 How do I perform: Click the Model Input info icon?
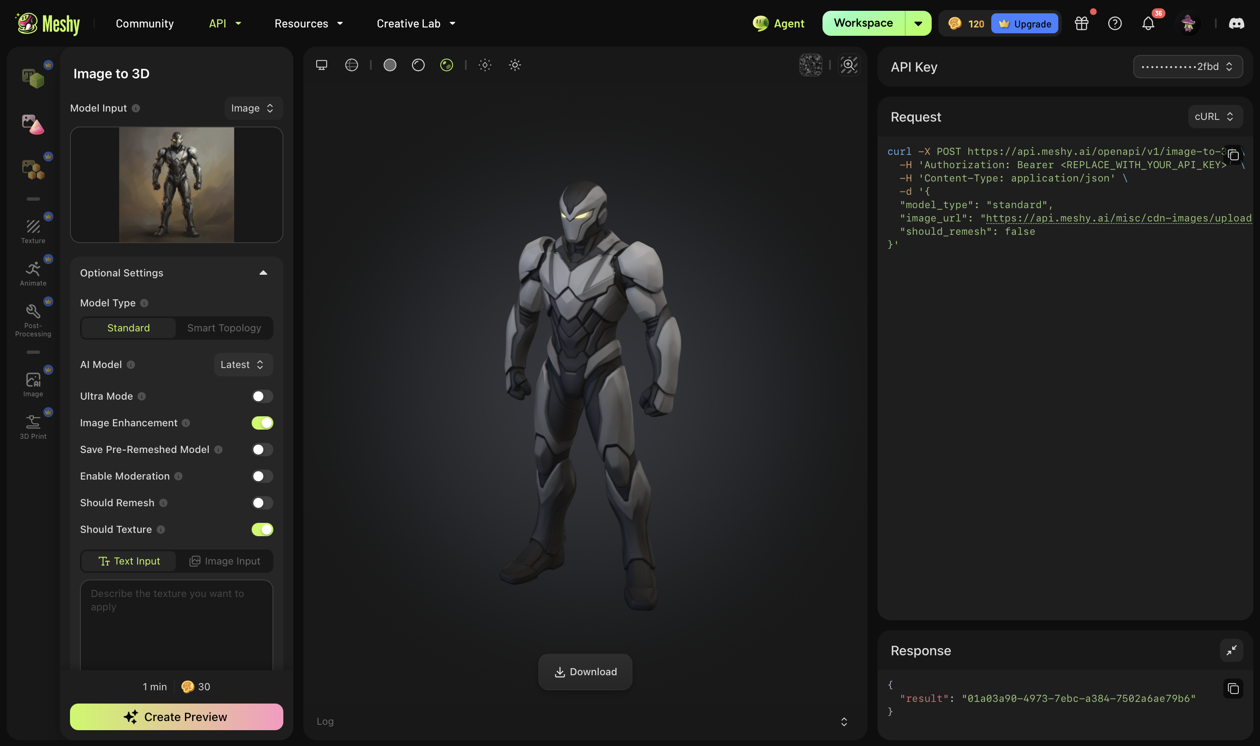click(136, 108)
